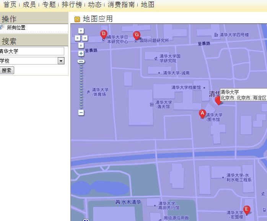This screenshot has height=221, width=267.
Task: Focus the search text field with 清华大学
Action: point(32,51)
